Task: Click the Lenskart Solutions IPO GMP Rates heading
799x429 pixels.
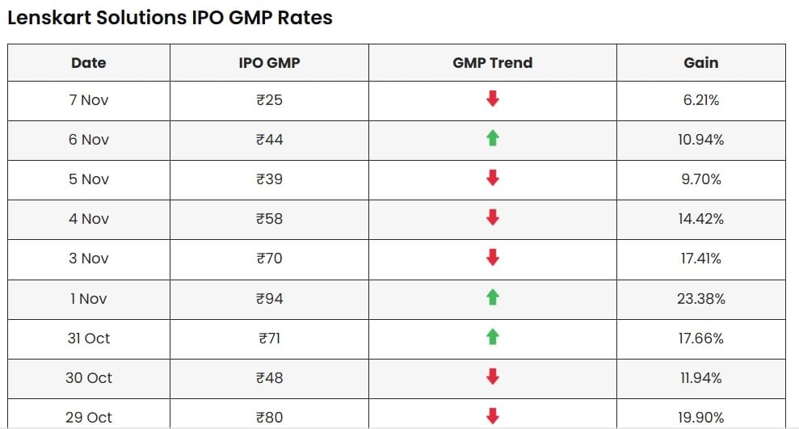Action: click(x=170, y=17)
